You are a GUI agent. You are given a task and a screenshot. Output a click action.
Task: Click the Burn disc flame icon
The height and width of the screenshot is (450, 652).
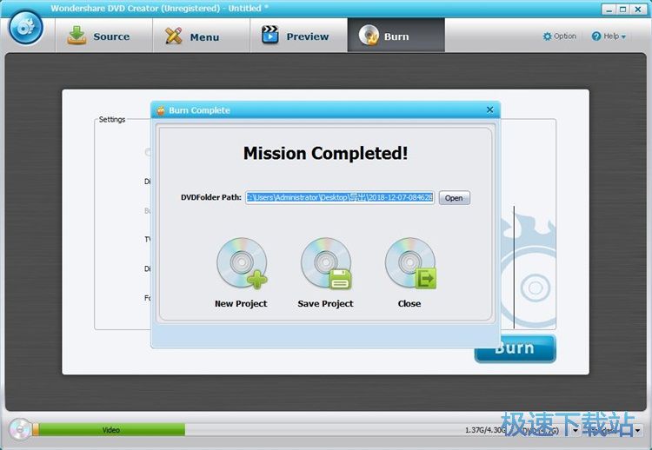click(x=369, y=35)
